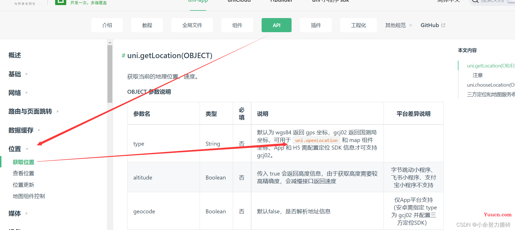Expand the 网络 sidebar section
The height and width of the screenshot is (230, 515).
coord(18,93)
